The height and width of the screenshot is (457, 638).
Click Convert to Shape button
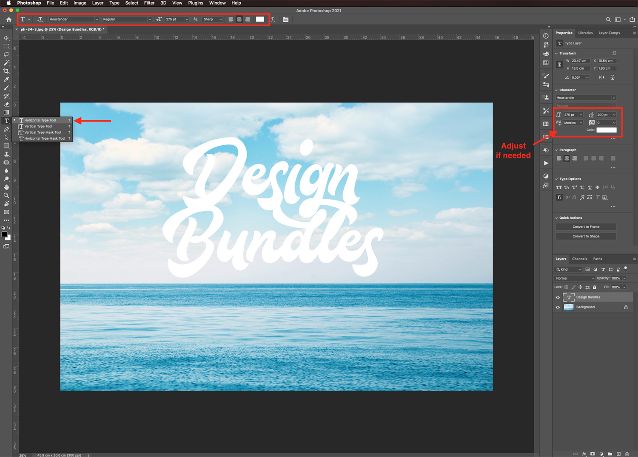pyautogui.click(x=586, y=236)
